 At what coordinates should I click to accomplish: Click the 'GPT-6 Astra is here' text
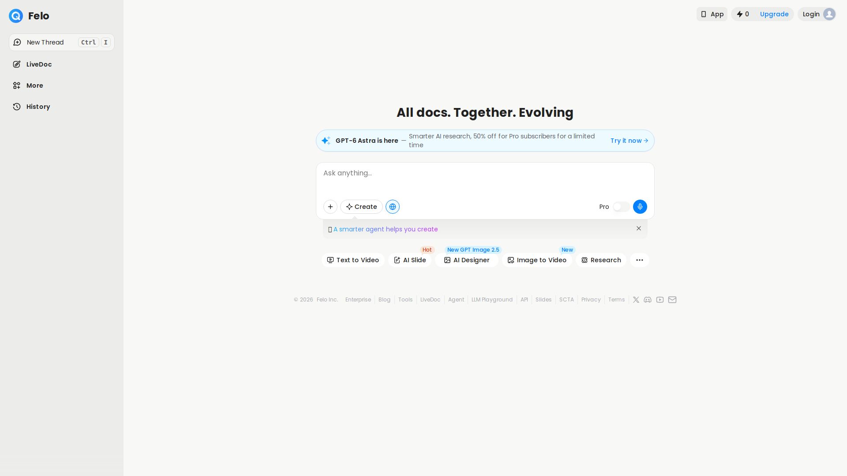[367, 141]
